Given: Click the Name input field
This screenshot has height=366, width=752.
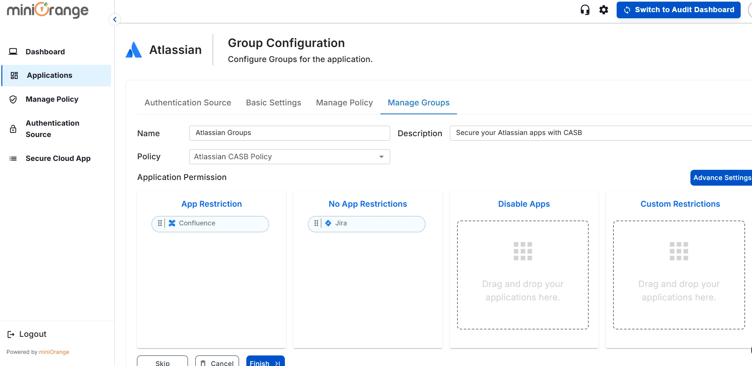Looking at the screenshot, I should click(x=289, y=133).
